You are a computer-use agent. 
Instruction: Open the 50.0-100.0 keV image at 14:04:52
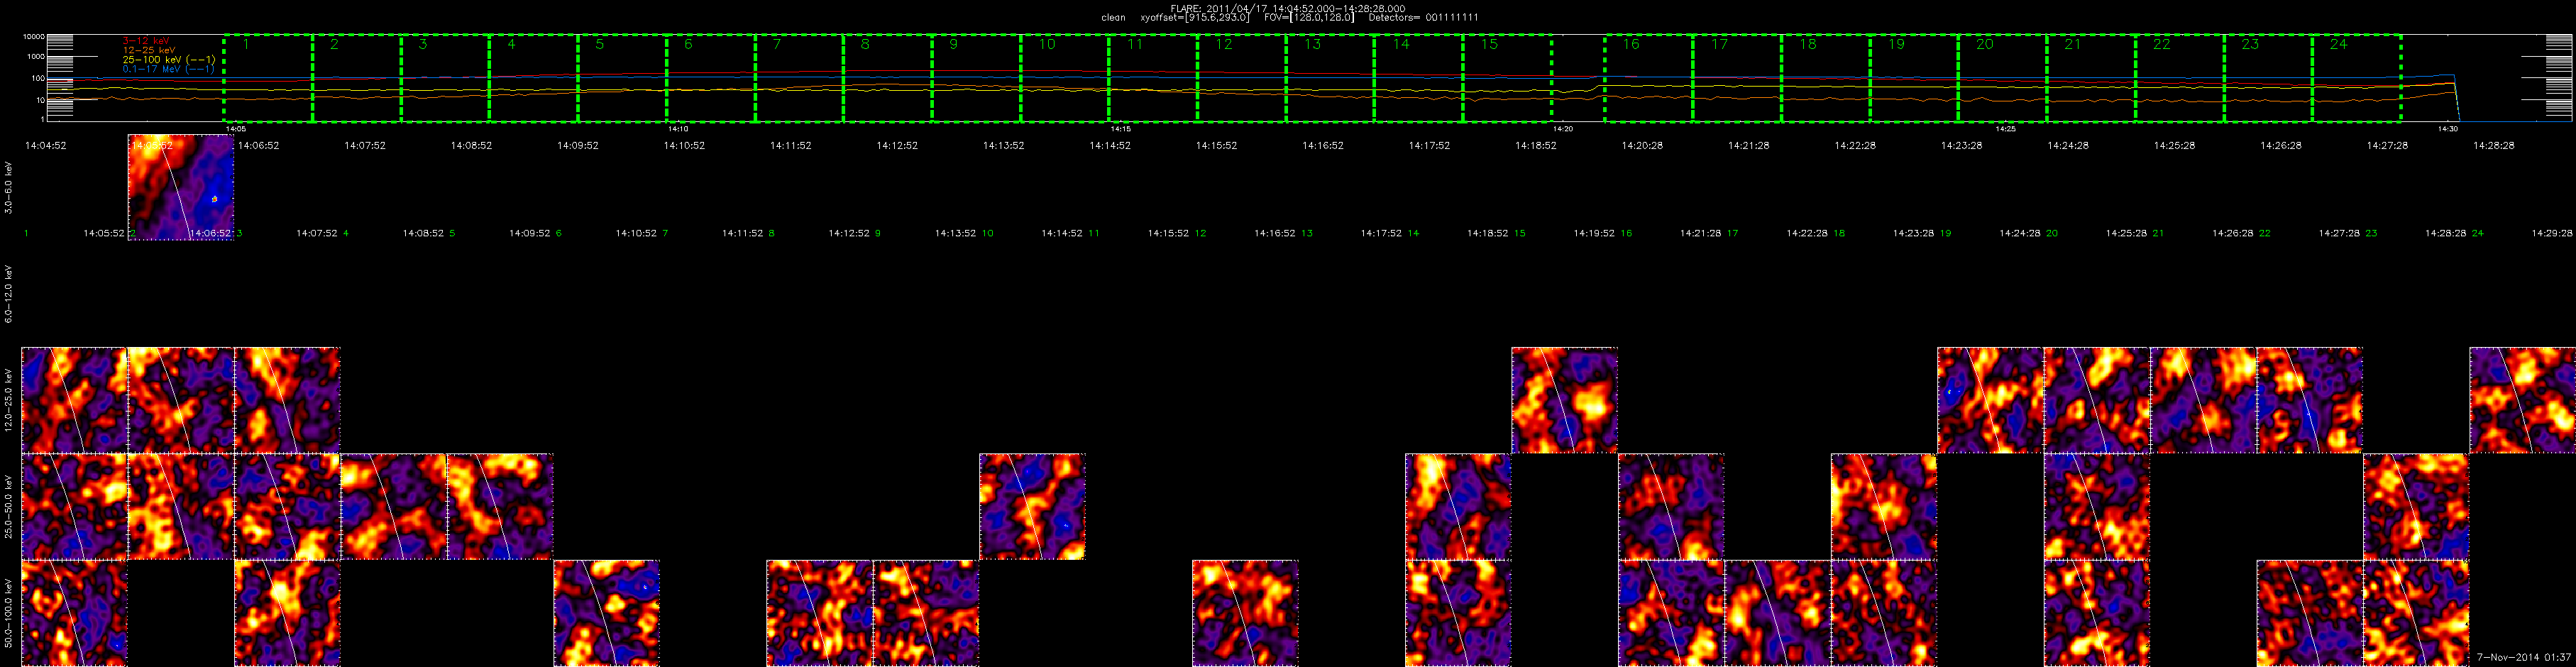74,613
